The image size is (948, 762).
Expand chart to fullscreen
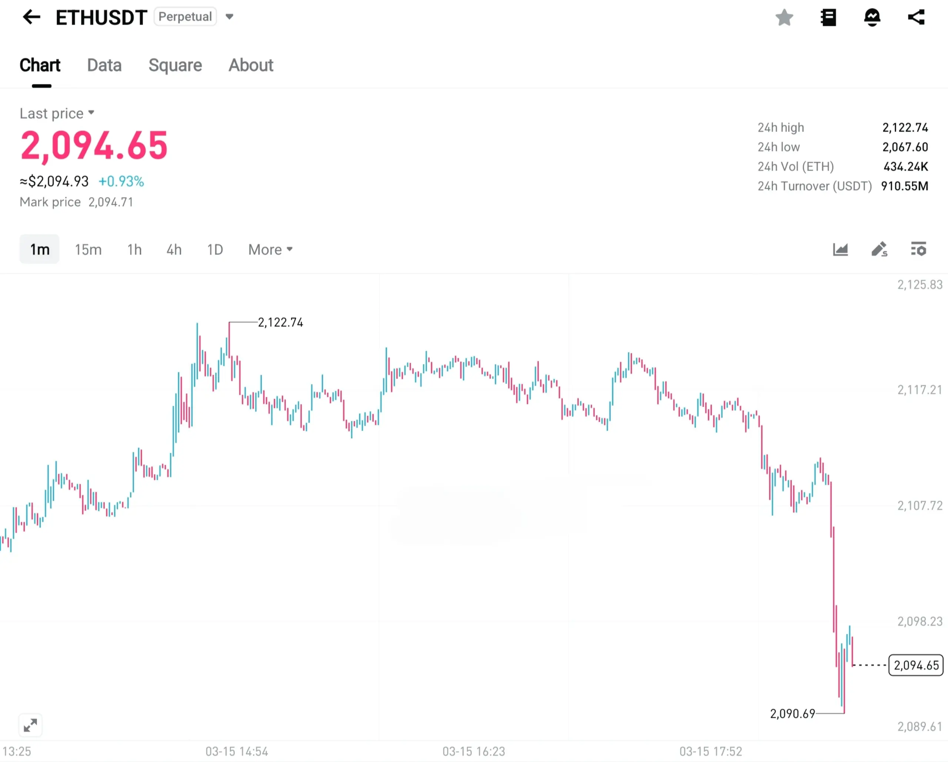[30, 725]
